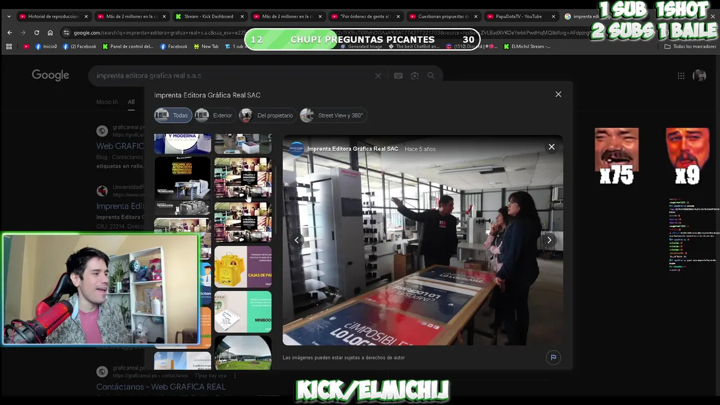This screenshot has height=405, width=720.
Task: Select the Exterior photo filter chip
Action: point(215,115)
